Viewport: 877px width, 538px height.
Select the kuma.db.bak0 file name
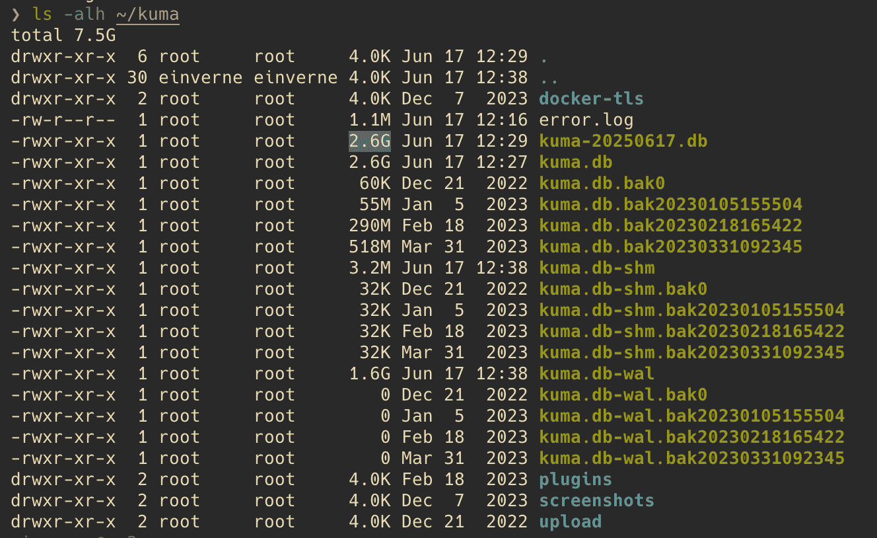click(x=602, y=184)
